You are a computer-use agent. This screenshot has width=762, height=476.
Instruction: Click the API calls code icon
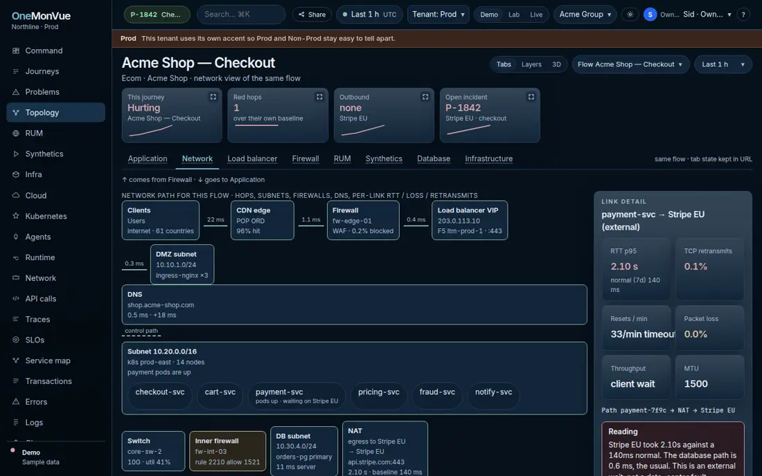(x=15, y=298)
